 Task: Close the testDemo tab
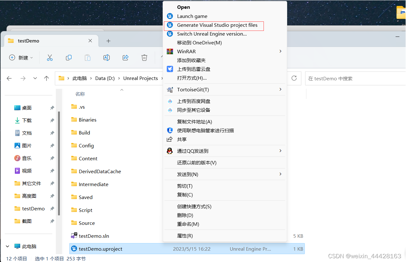coord(90,41)
